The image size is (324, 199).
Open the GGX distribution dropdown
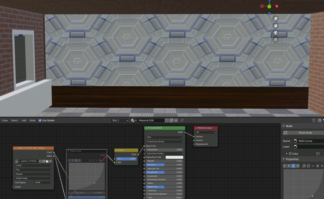pyautogui.click(x=165, y=137)
